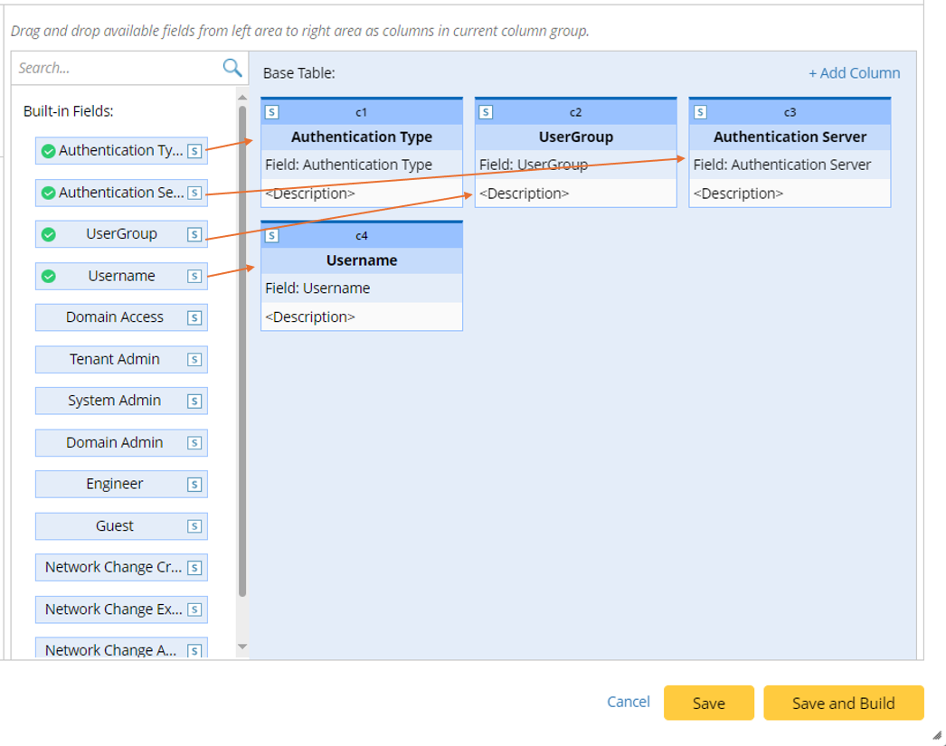Click the S type icon on column c3
The width and height of the screenshot is (946, 746).
click(700, 112)
